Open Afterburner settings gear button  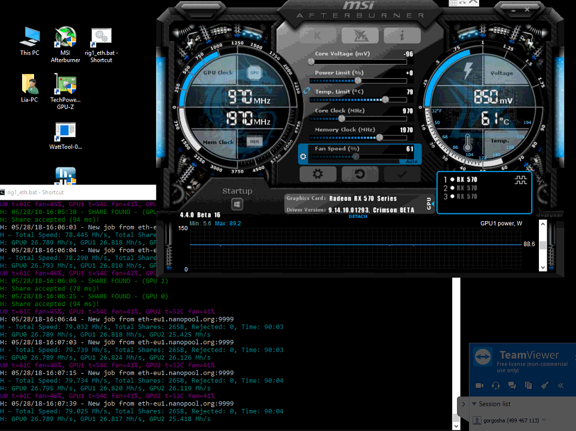[318, 174]
